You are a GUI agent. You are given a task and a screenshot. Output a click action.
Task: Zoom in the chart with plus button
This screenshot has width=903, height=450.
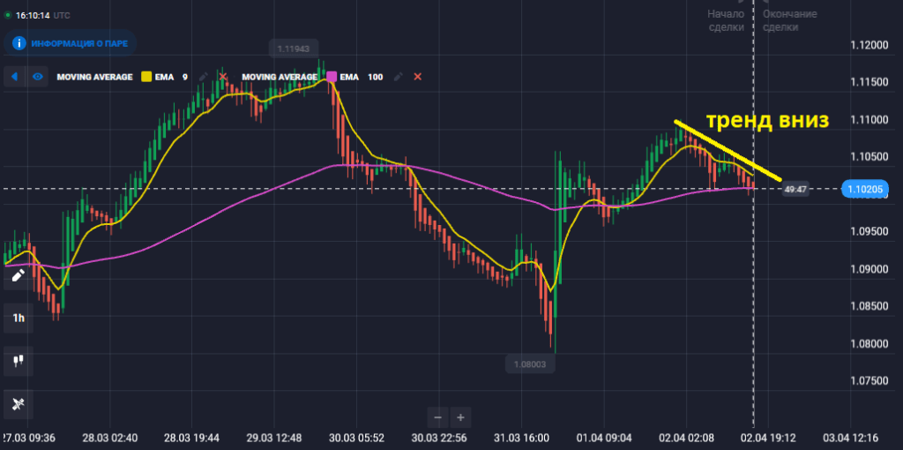pyautogui.click(x=460, y=416)
